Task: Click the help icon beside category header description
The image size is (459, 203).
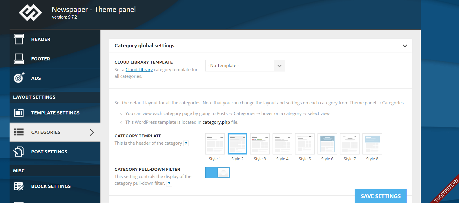Action: [x=186, y=143]
